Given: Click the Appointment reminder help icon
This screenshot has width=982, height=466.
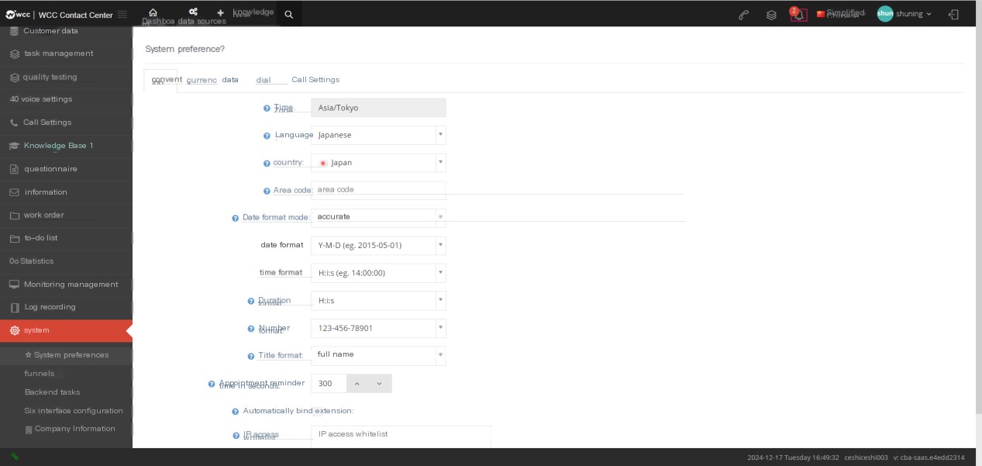Looking at the screenshot, I should tap(212, 384).
